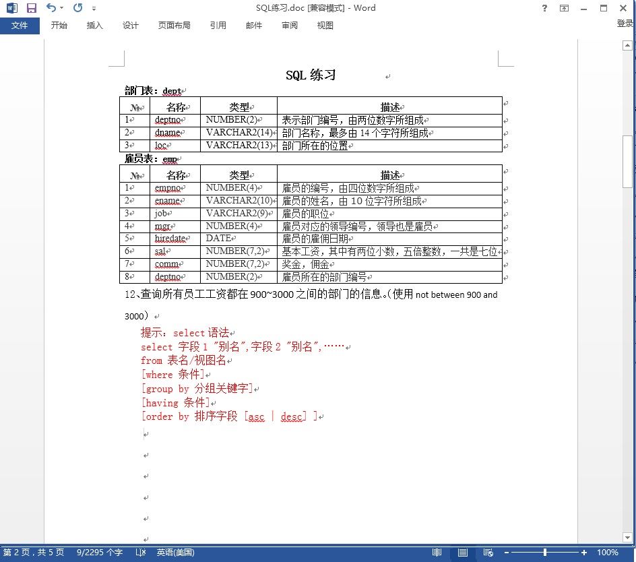Click description 雇员的雇佣日期
The image size is (636, 562).
(x=315, y=239)
